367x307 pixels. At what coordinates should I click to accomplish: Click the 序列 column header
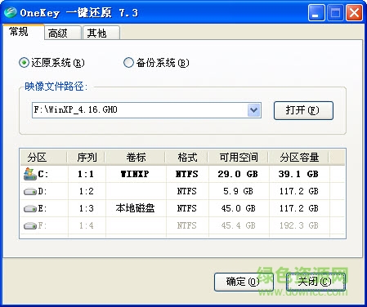[x=87, y=158]
